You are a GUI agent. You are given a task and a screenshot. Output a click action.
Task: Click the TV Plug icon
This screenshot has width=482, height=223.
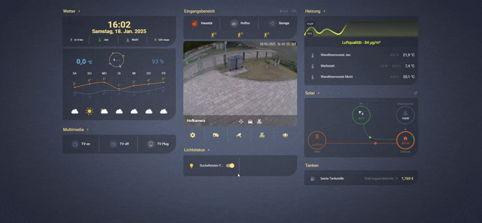tap(151, 144)
